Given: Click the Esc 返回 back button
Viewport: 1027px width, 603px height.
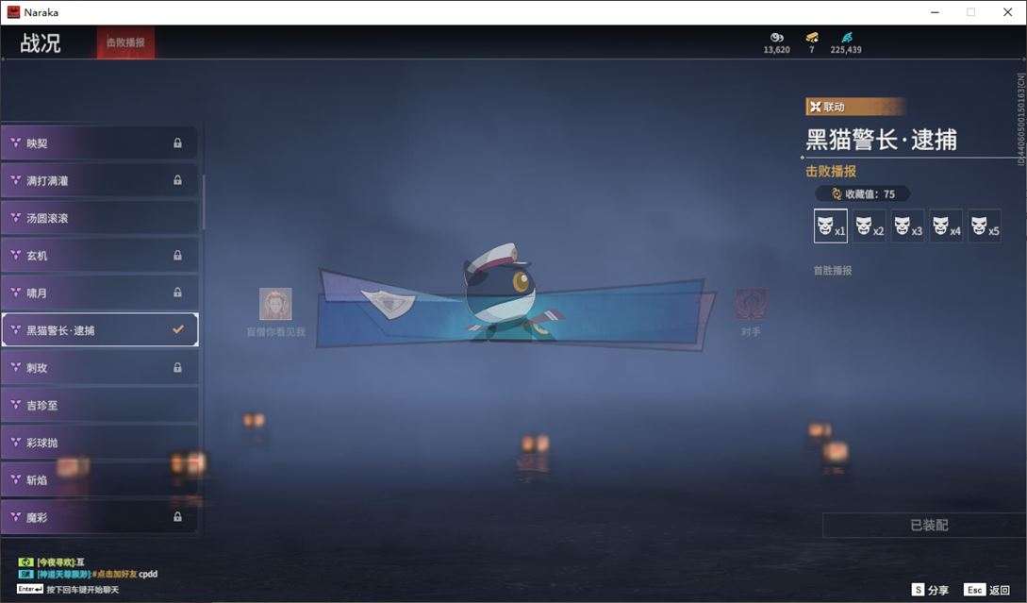Looking at the screenshot, I should click(987, 590).
